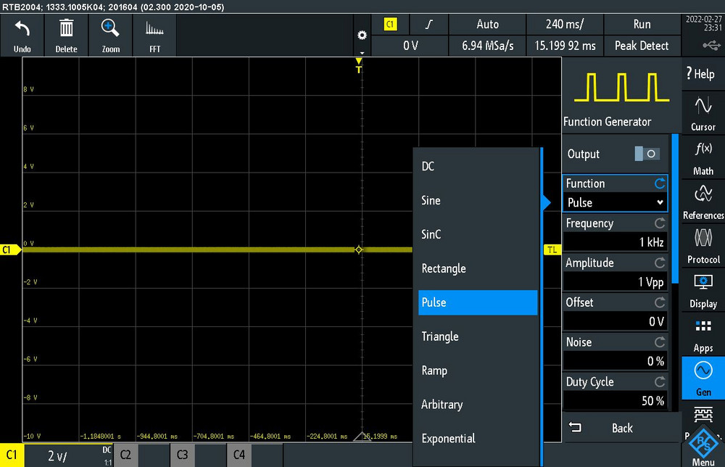Click the TL trigger level marker
The height and width of the screenshot is (467, 725).
point(552,250)
